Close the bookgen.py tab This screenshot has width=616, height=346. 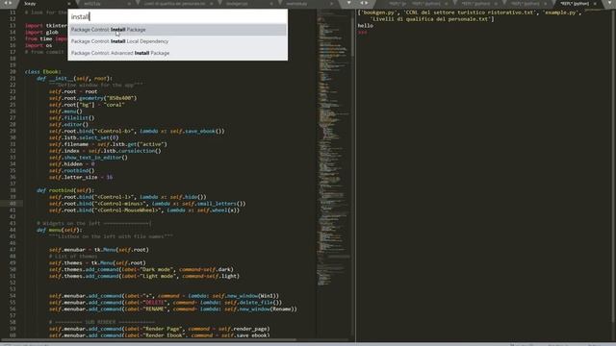[x=271, y=4]
